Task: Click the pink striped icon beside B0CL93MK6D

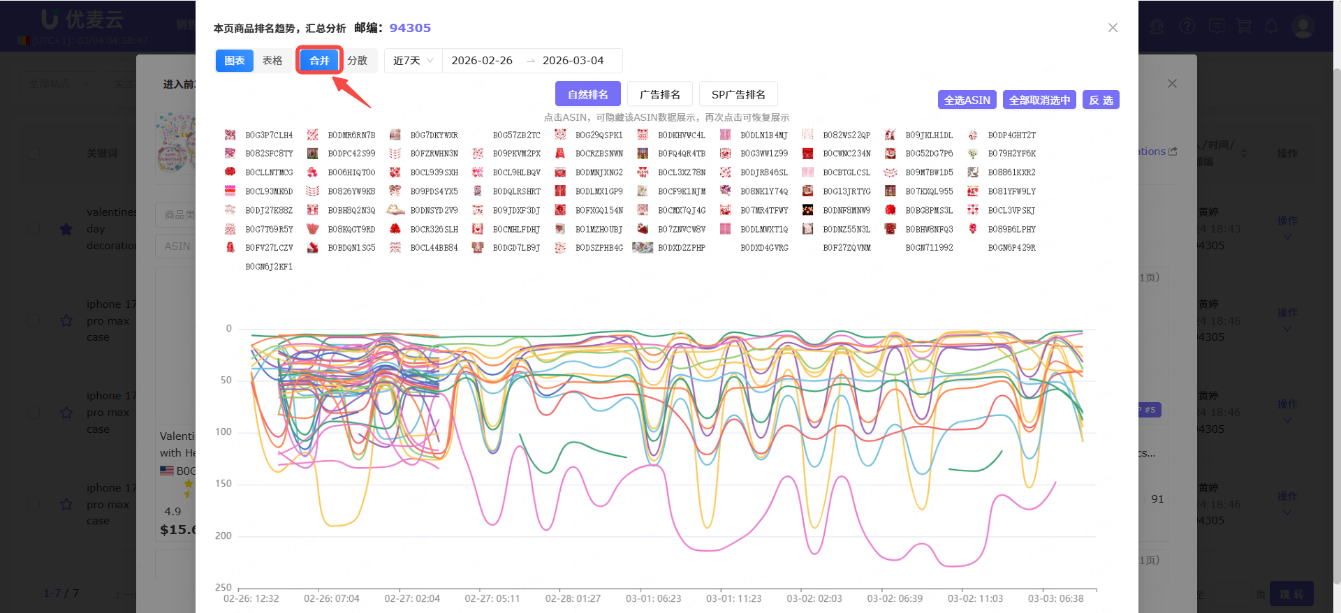Action: [230, 191]
